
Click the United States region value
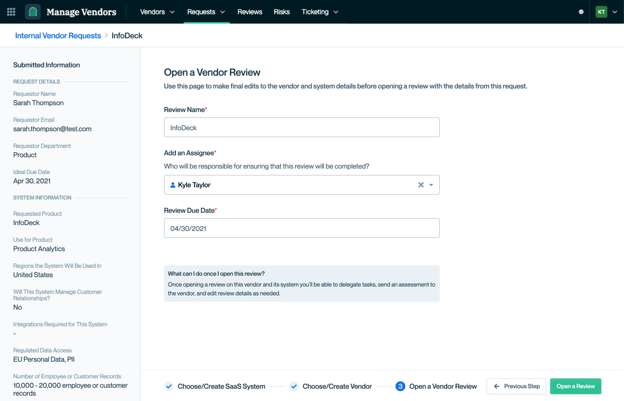[33, 275]
